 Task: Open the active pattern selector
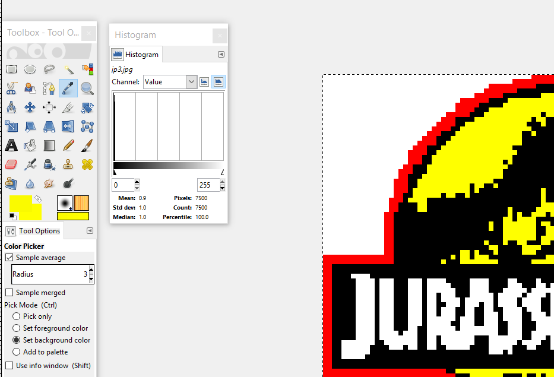(x=81, y=203)
